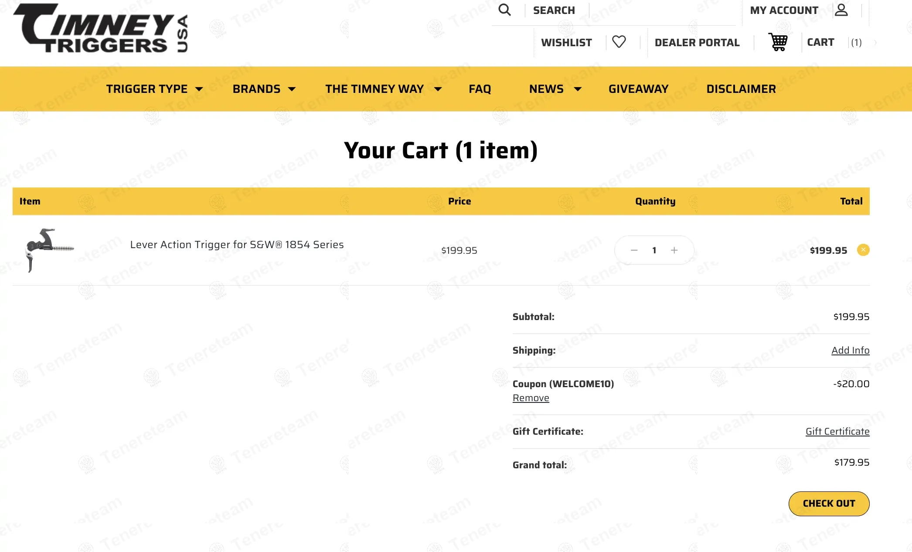
Task: Open The Timney Way dropdown
Action: click(x=383, y=89)
